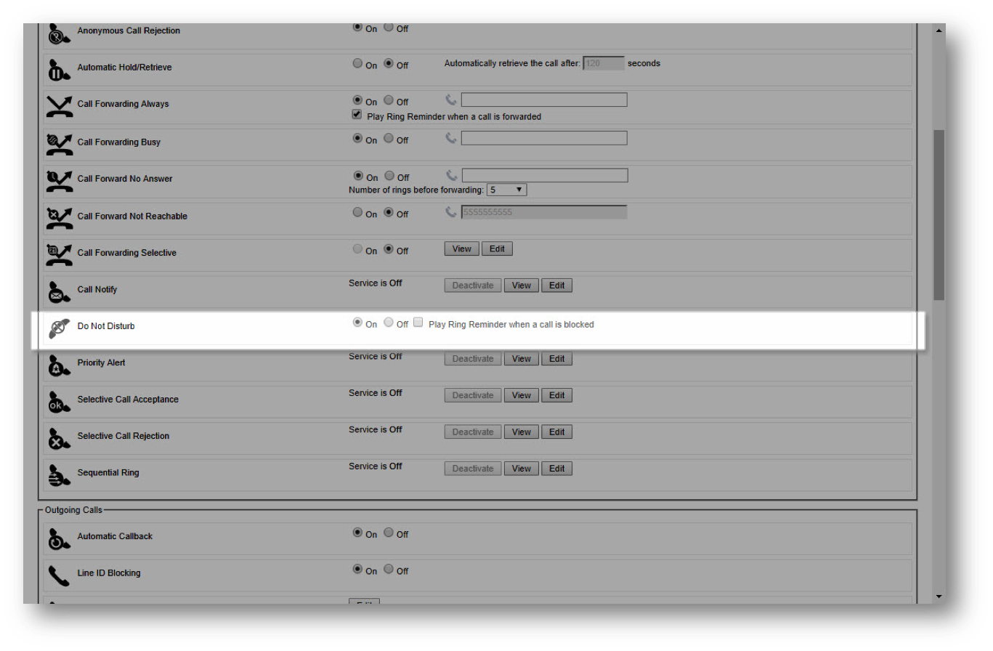Click View for Priority Alert
Image resolution: width=993 pixels, height=651 pixels.
point(522,359)
